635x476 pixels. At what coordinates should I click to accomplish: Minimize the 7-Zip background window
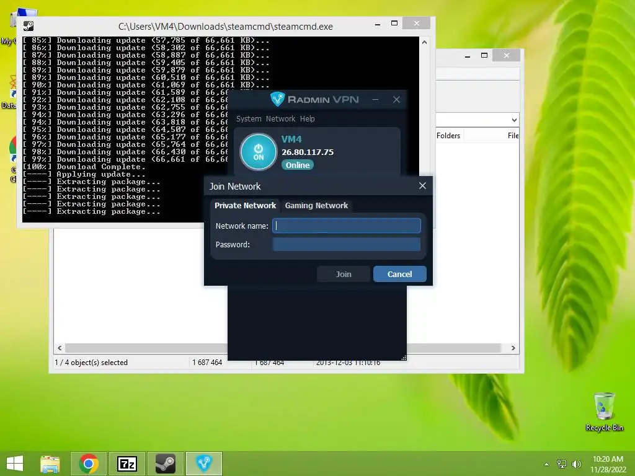tap(468, 56)
